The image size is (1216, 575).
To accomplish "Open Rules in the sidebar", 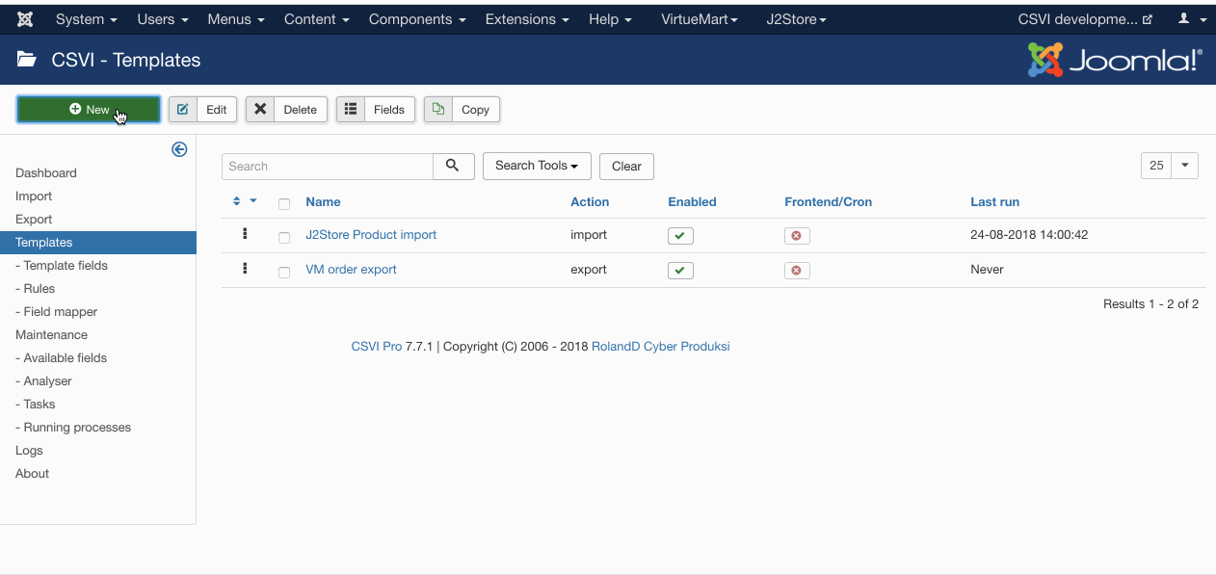I will 36,289.
